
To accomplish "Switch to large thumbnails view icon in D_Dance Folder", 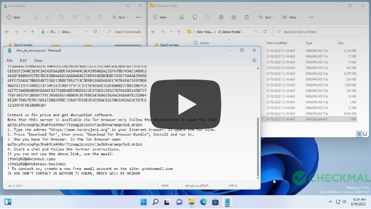I will (365, 134).
